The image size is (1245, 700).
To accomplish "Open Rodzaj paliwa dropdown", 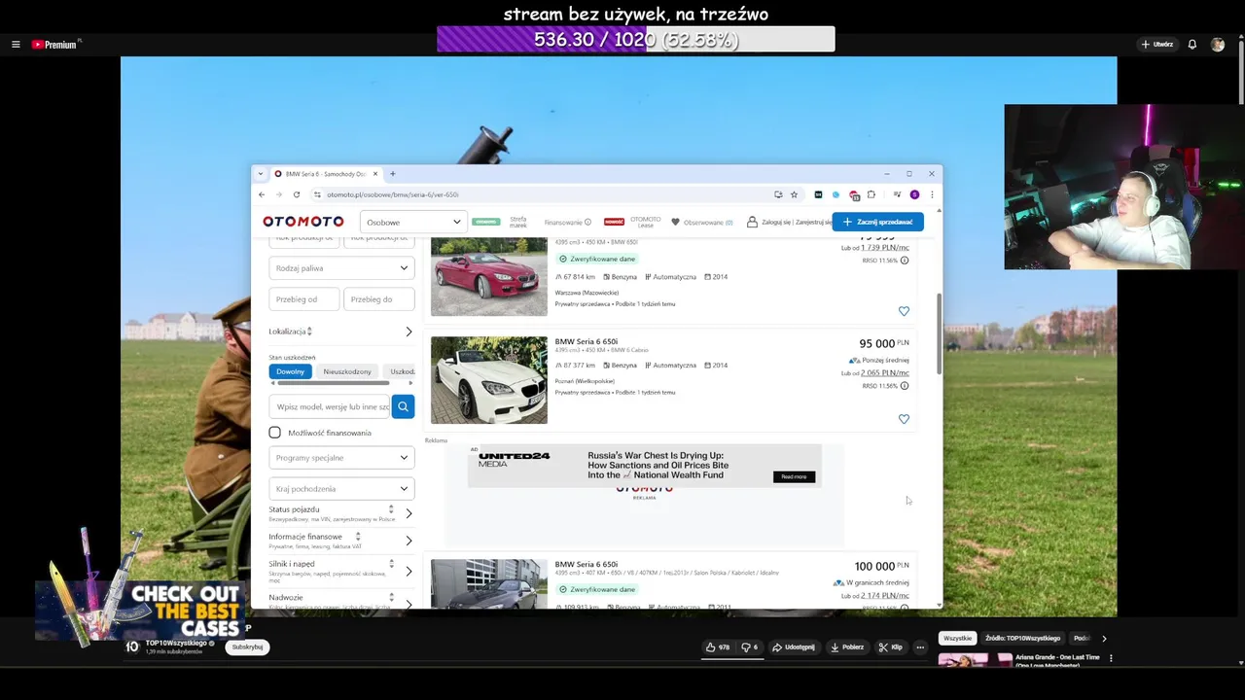I will [x=341, y=268].
